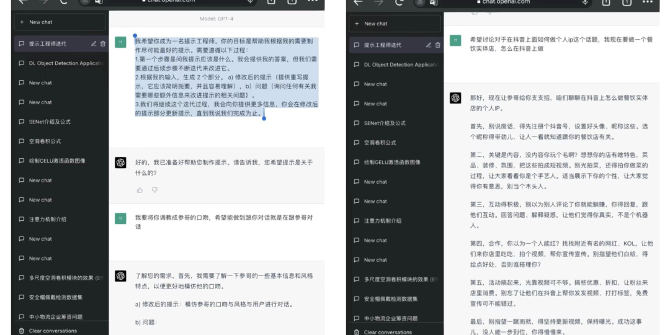Click chat bubble icon of DL Object Detection, right window
This screenshot has width=670, height=335.
357,65
